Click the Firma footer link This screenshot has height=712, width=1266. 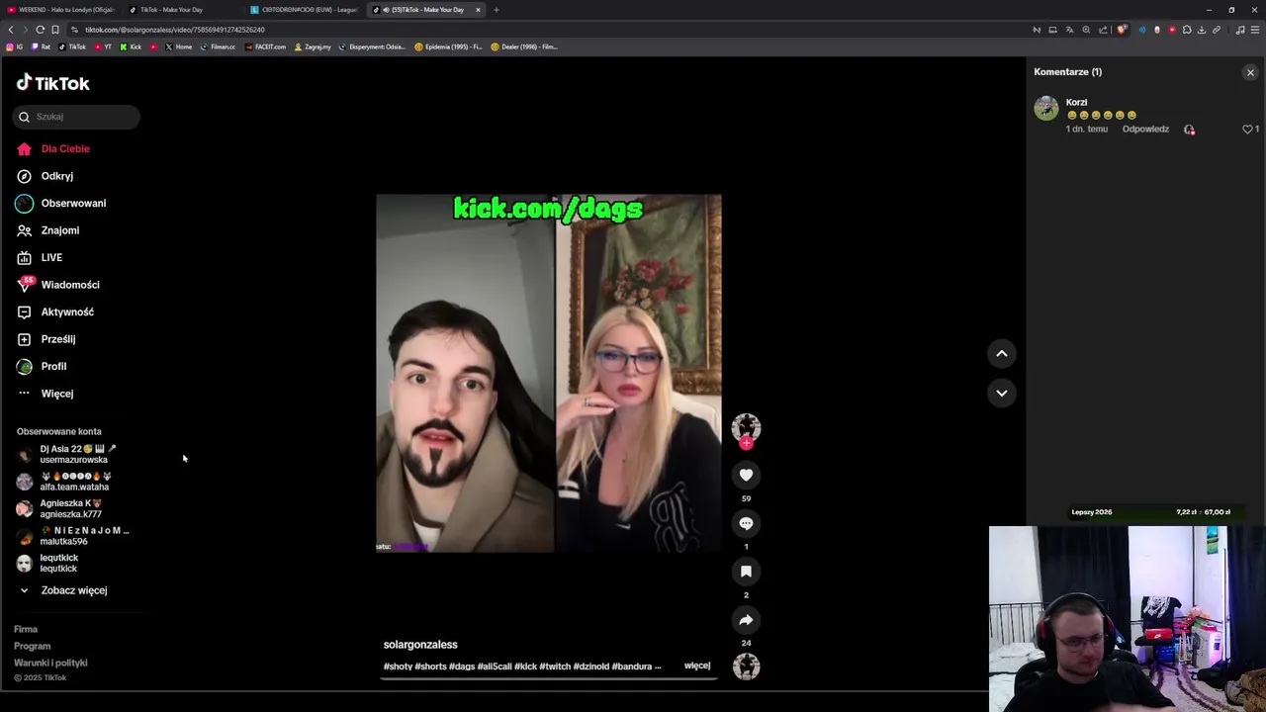tap(26, 629)
